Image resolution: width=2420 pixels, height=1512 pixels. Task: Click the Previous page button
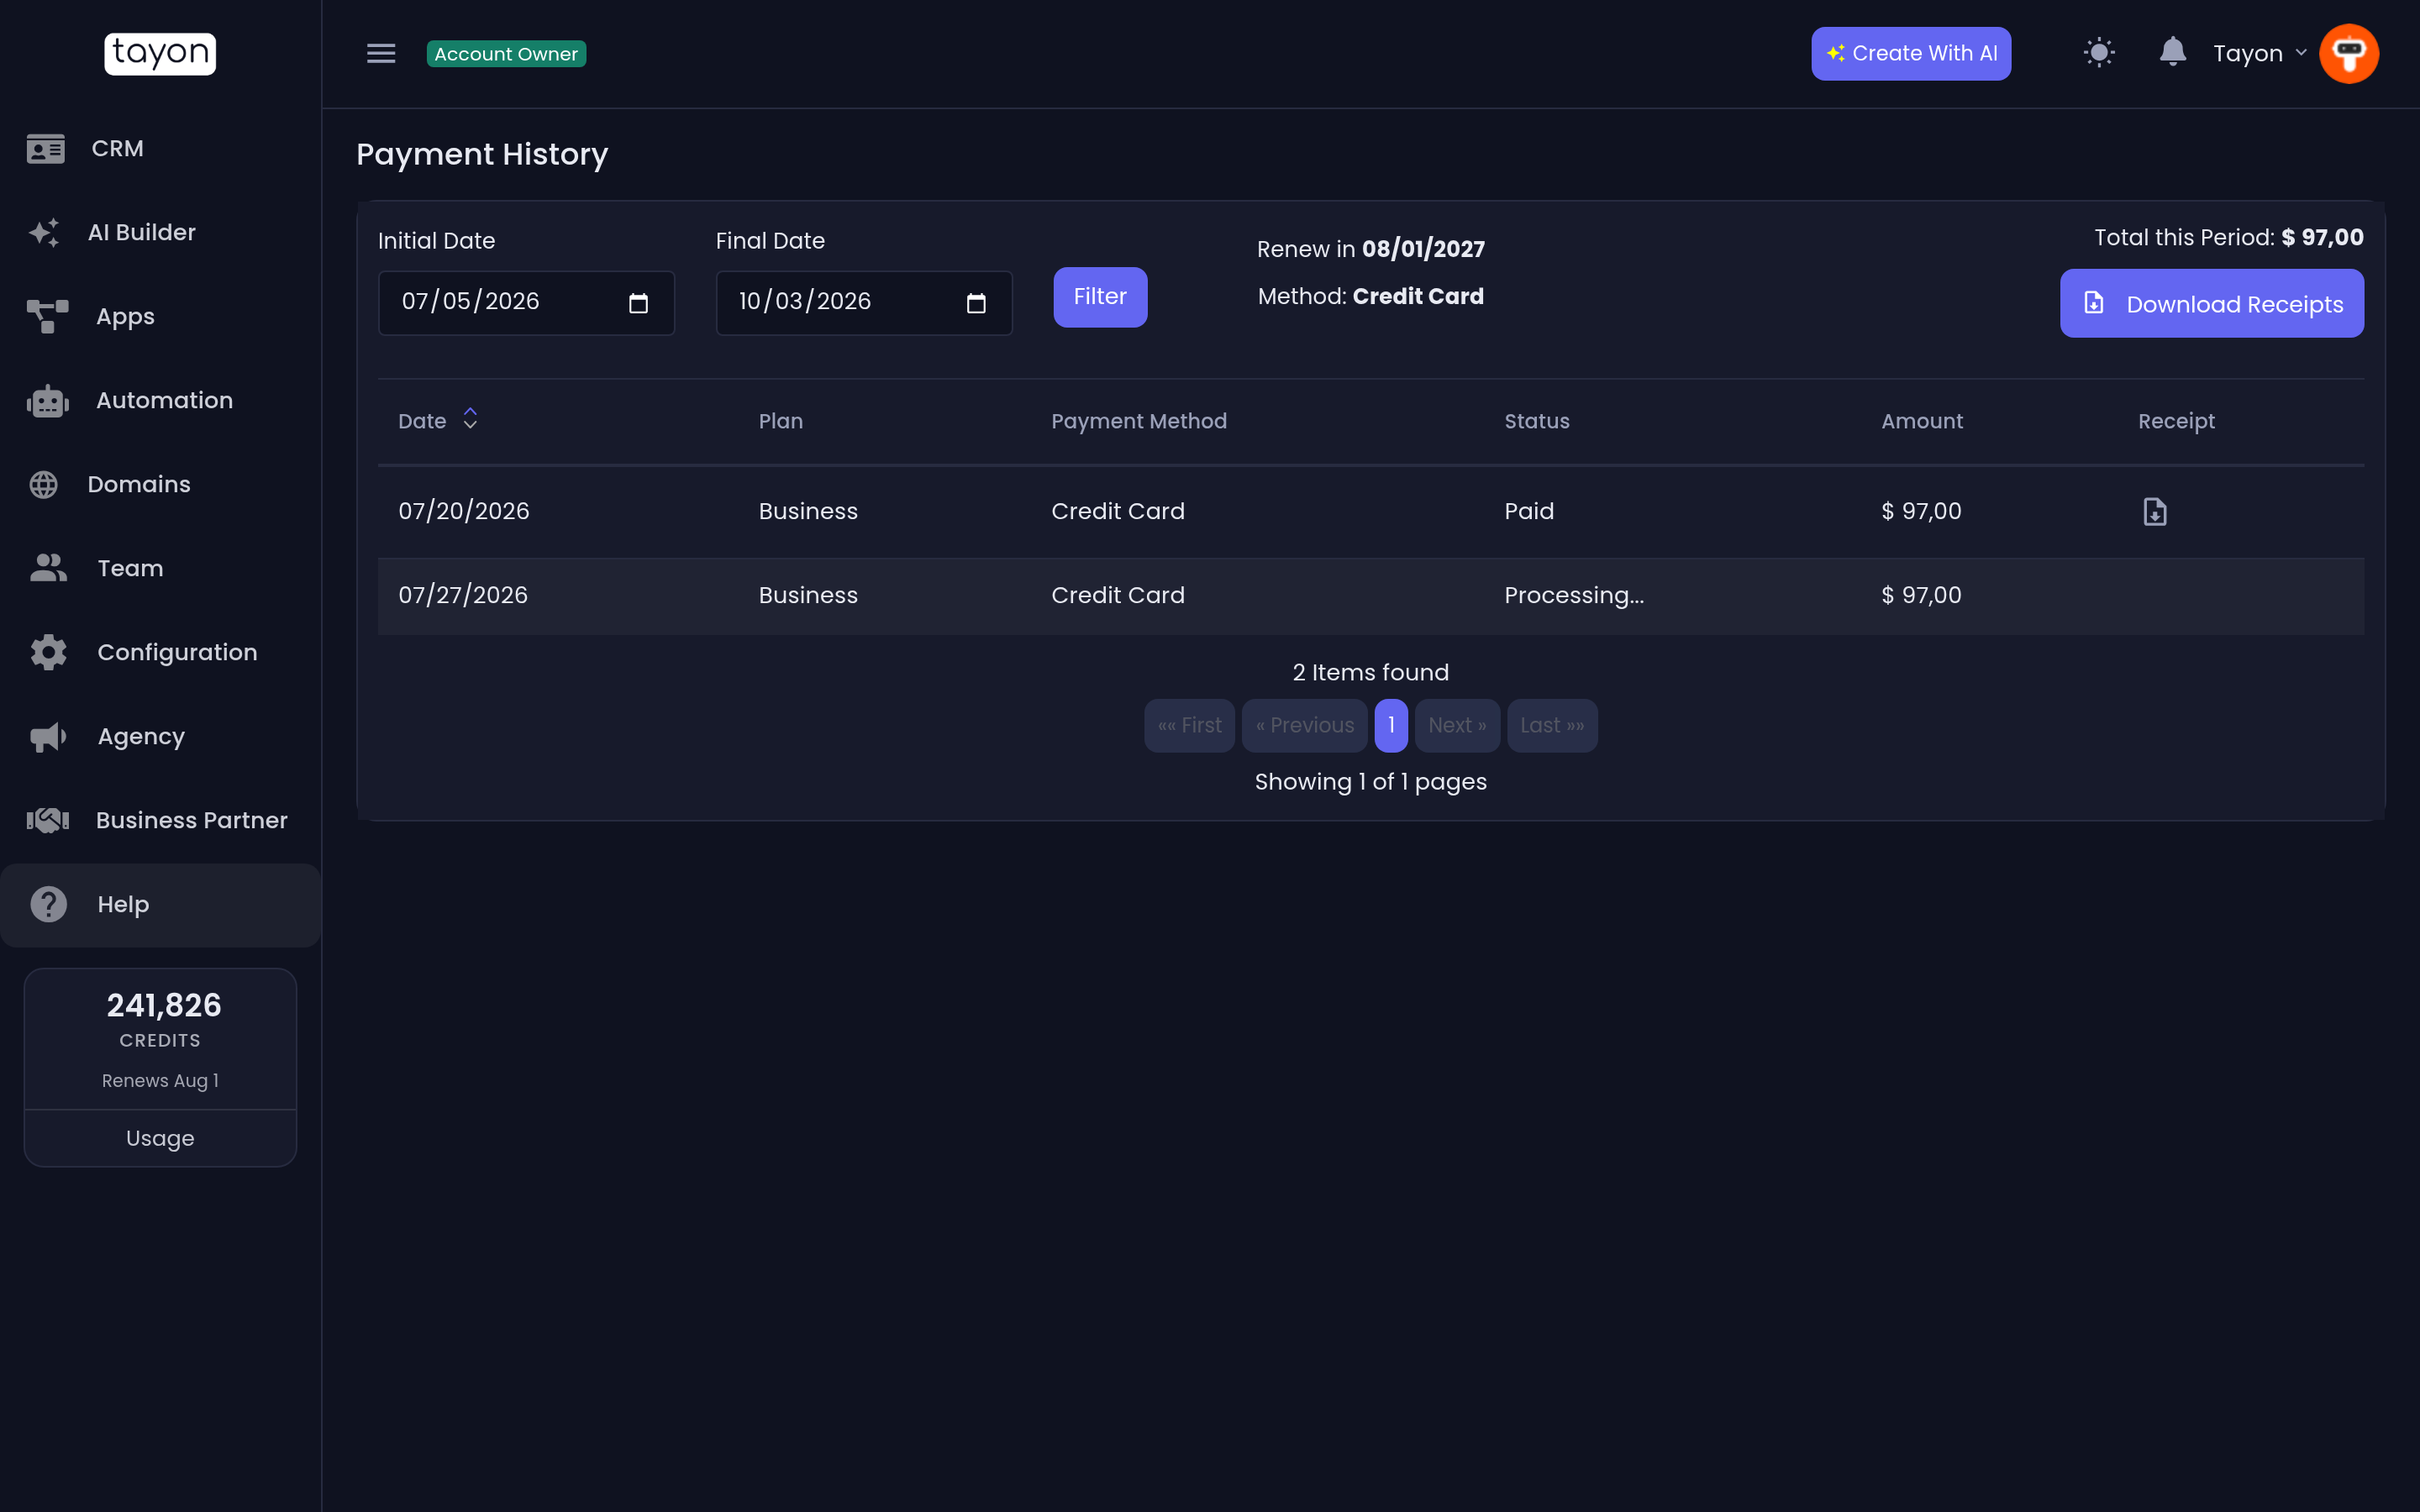(x=1304, y=725)
